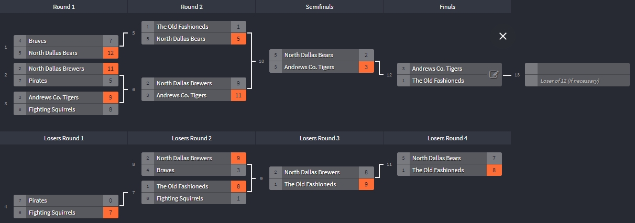Click the edit score icon on Finals match
Viewport: 635px width, 223px height.
pyautogui.click(x=494, y=74)
